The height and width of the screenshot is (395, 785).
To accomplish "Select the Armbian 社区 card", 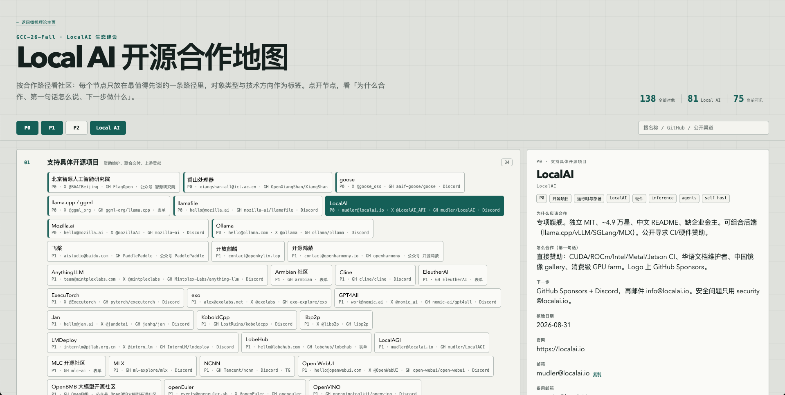I will 301,275.
